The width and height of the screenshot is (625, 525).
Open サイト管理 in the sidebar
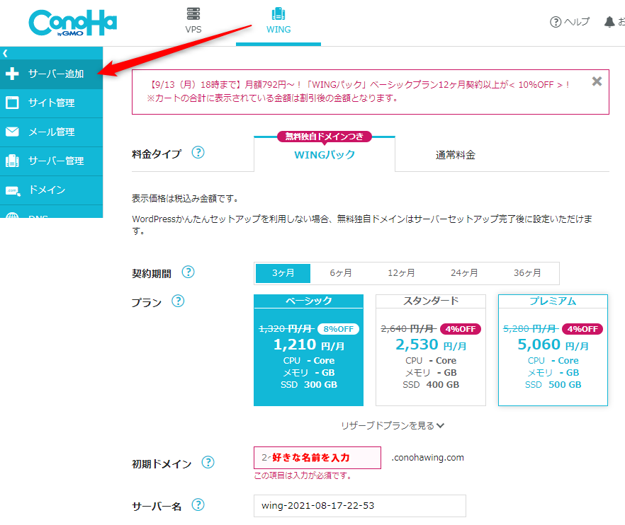click(x=51, y=103)
